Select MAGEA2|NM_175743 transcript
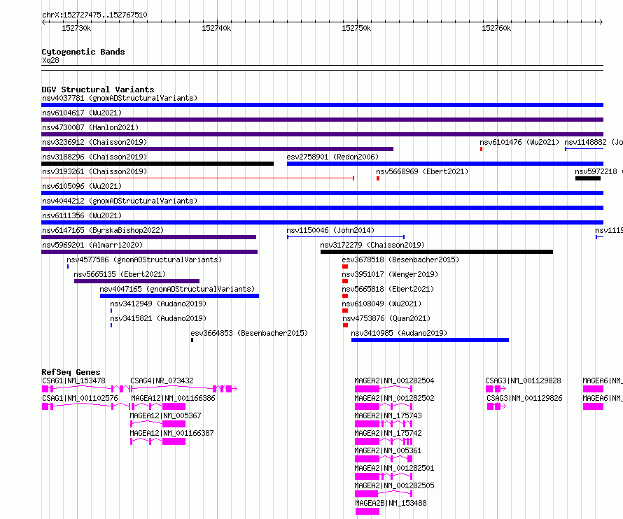The height and width of the screenshot is (519, 623). click(388, 415)
